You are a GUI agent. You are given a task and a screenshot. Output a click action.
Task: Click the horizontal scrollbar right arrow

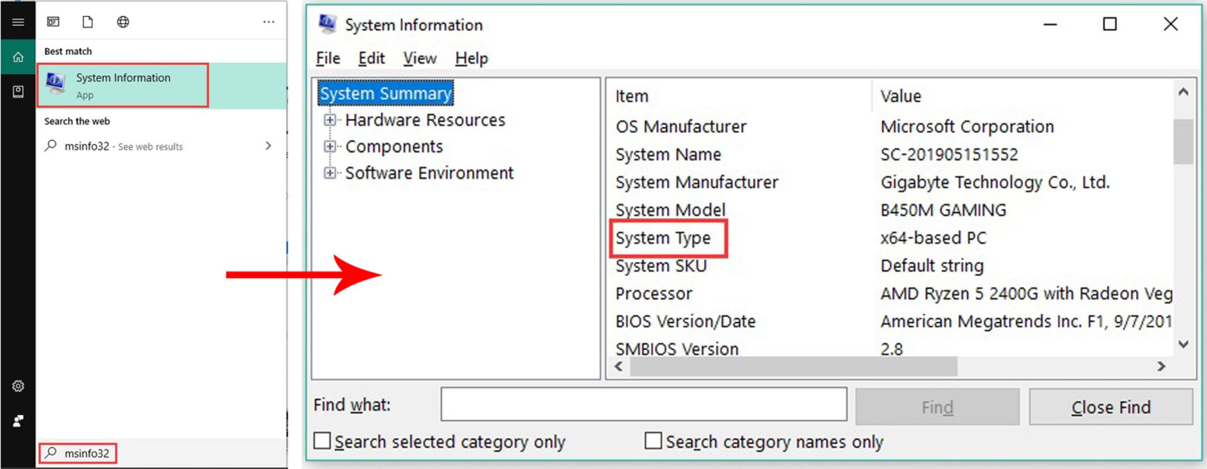[x=1161, y=367]
